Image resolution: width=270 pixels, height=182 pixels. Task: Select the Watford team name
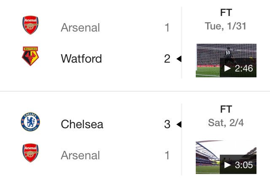click(81, 59)
